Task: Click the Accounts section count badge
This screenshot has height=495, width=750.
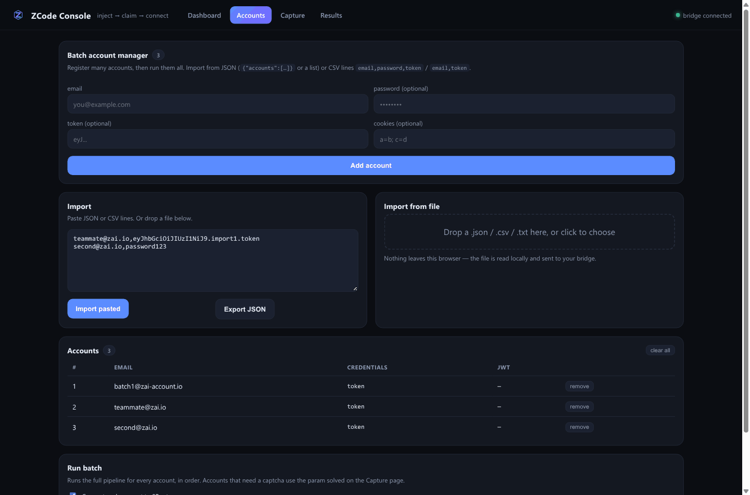Action: [x=109, y=351]
